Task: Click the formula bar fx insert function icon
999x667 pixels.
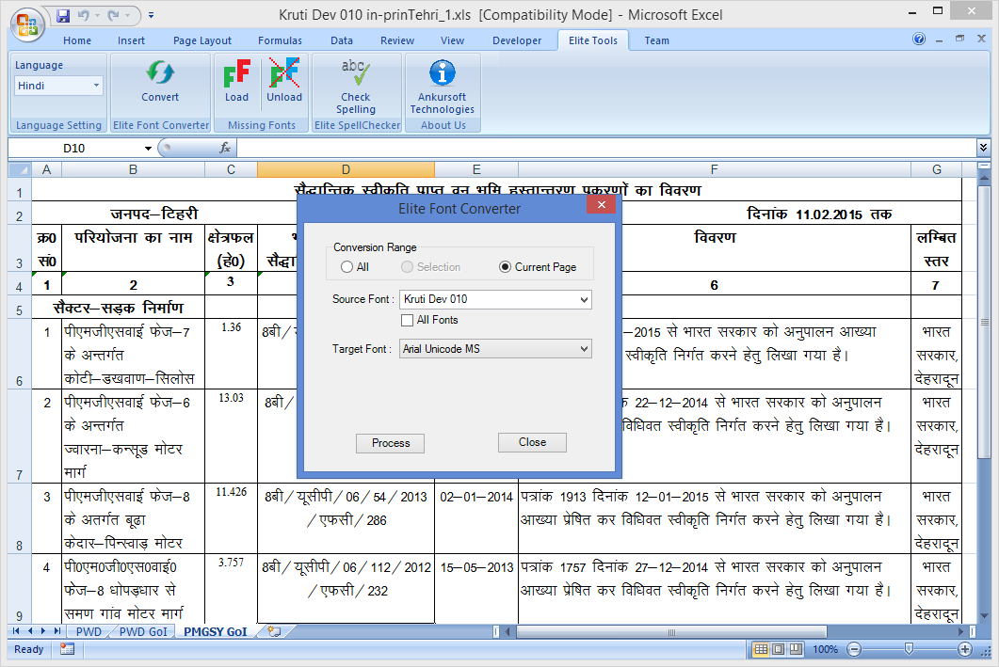Action: point(225,149)
